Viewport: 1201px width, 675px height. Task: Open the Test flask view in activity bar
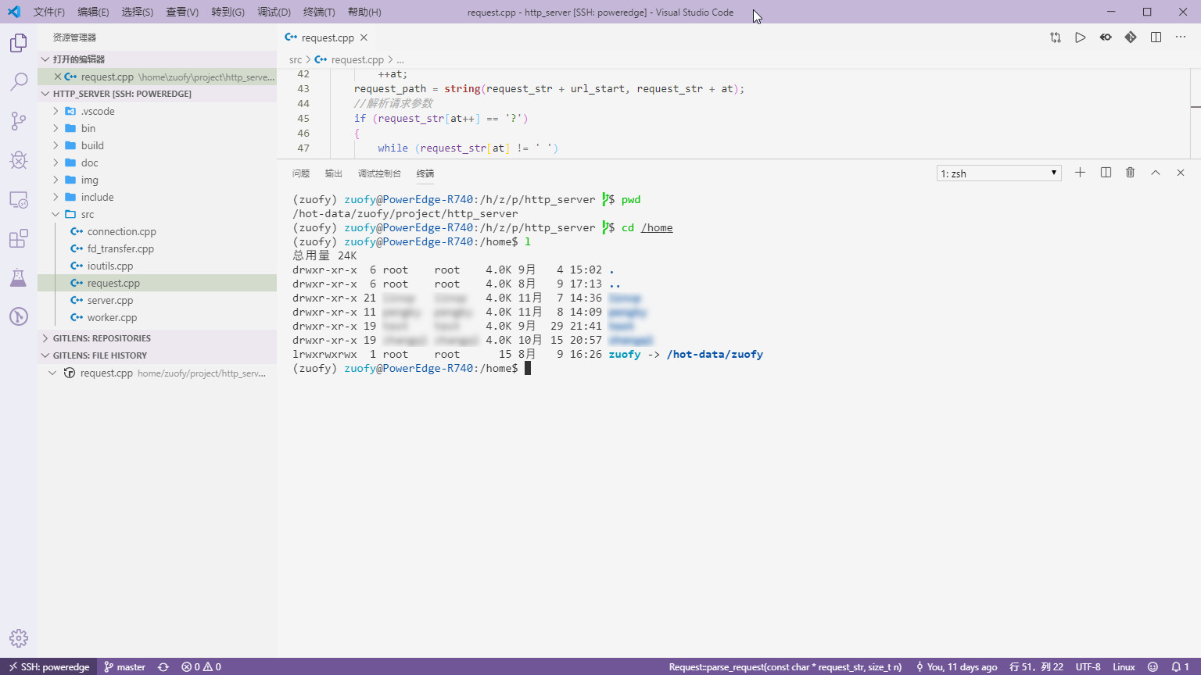(19, 277)
